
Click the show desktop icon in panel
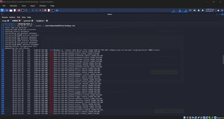point(7,10)
